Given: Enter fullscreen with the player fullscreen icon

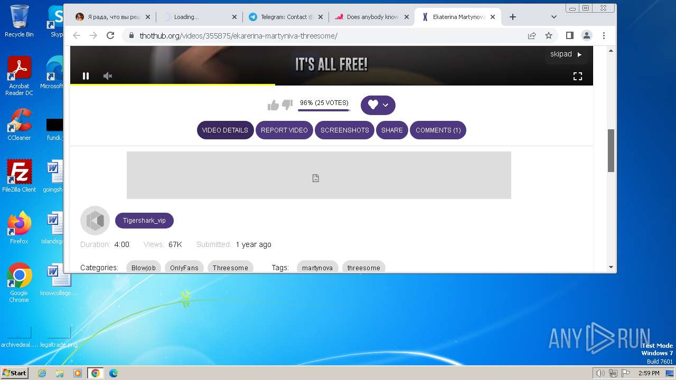Looking at the screenshot, I should click(578, 76).
